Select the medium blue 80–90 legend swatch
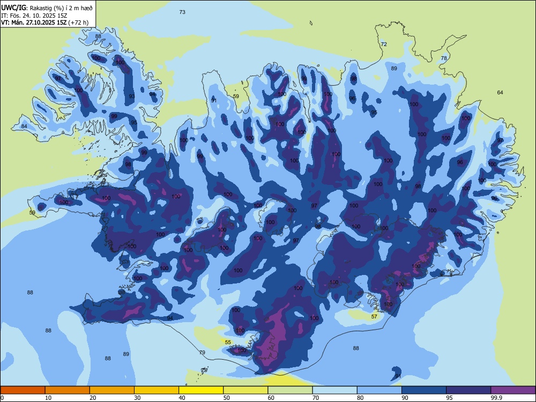The height and width of the screenshot is (402, 536). pos(379,390)
